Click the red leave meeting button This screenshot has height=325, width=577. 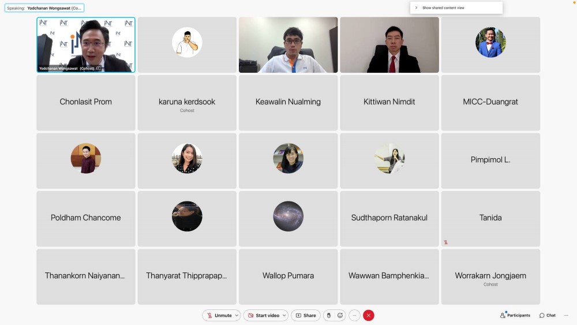pyautogui.click(x=369, y=315)
